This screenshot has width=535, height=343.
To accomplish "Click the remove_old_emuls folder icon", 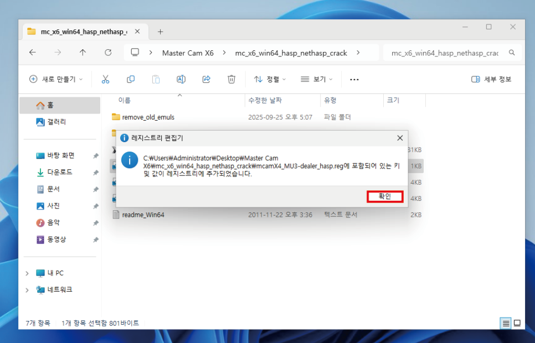I will point(116,117).
